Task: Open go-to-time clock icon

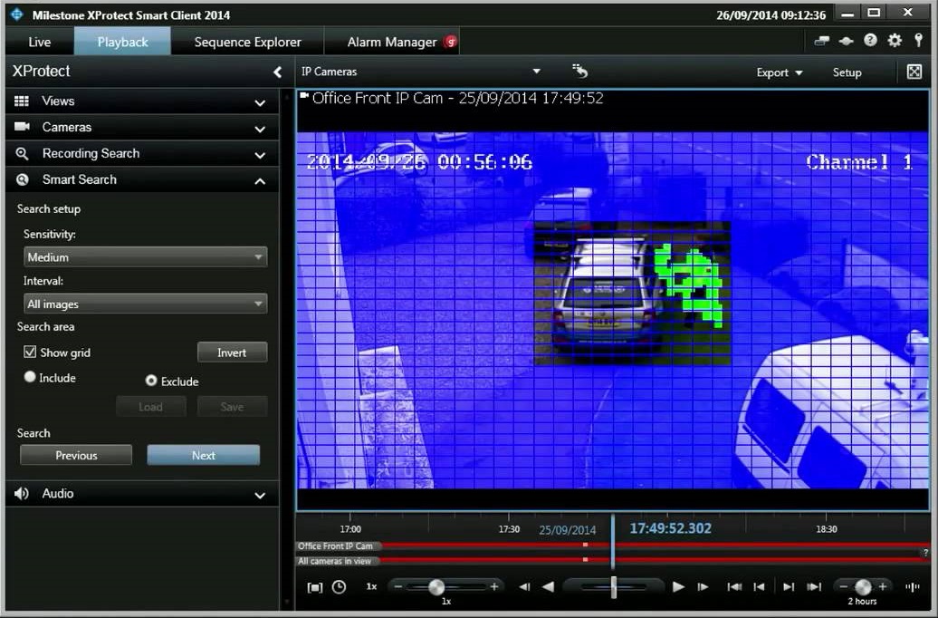Action: pyautogui.click(x=340, y=587)
